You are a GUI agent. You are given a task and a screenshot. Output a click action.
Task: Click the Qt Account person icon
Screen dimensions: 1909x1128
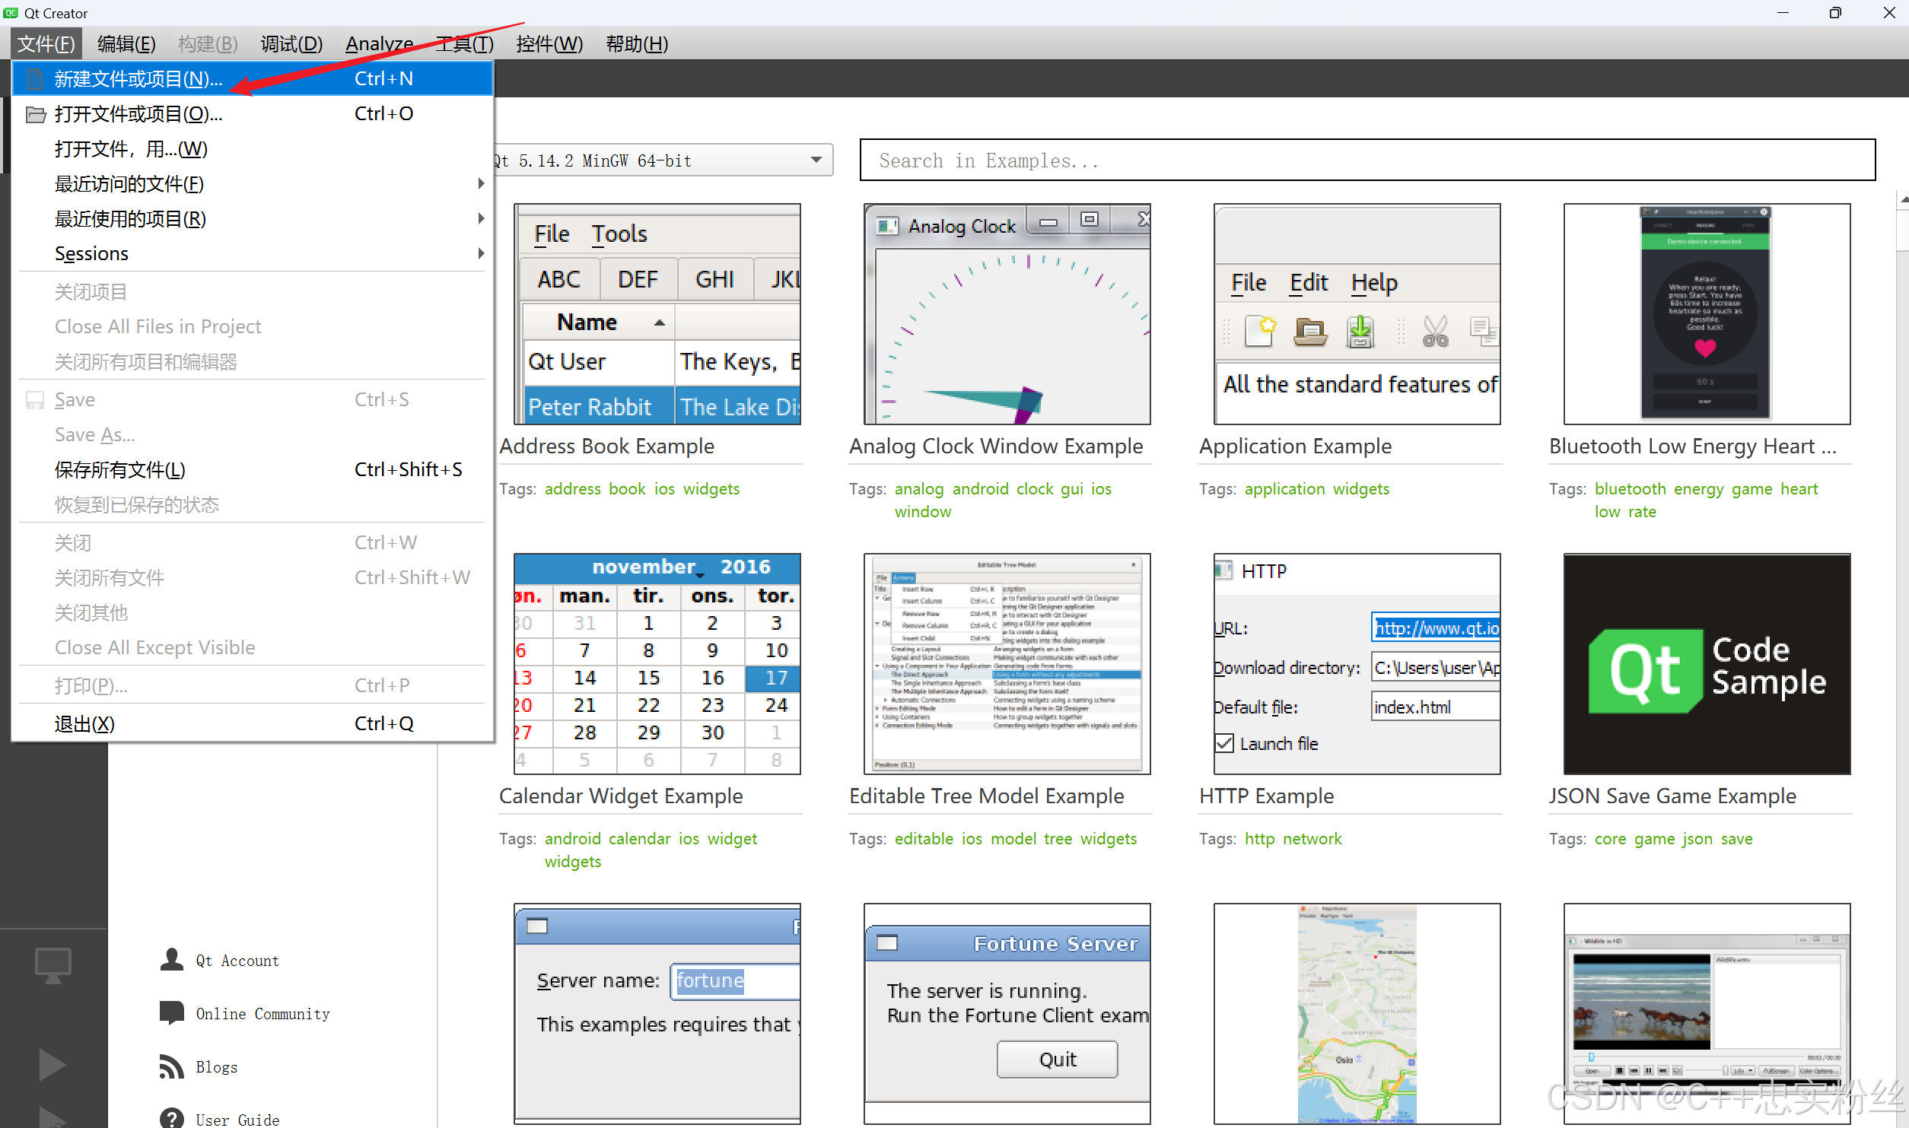[172, 960]
